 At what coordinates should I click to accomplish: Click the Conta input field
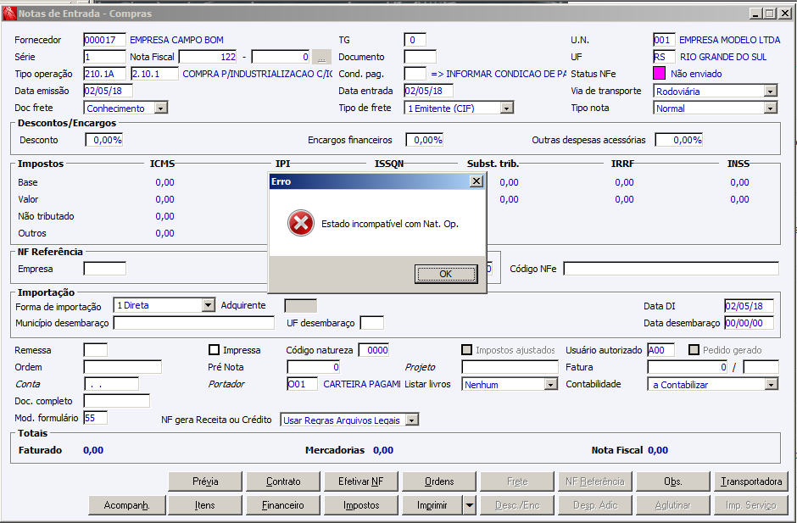(111, 384)
